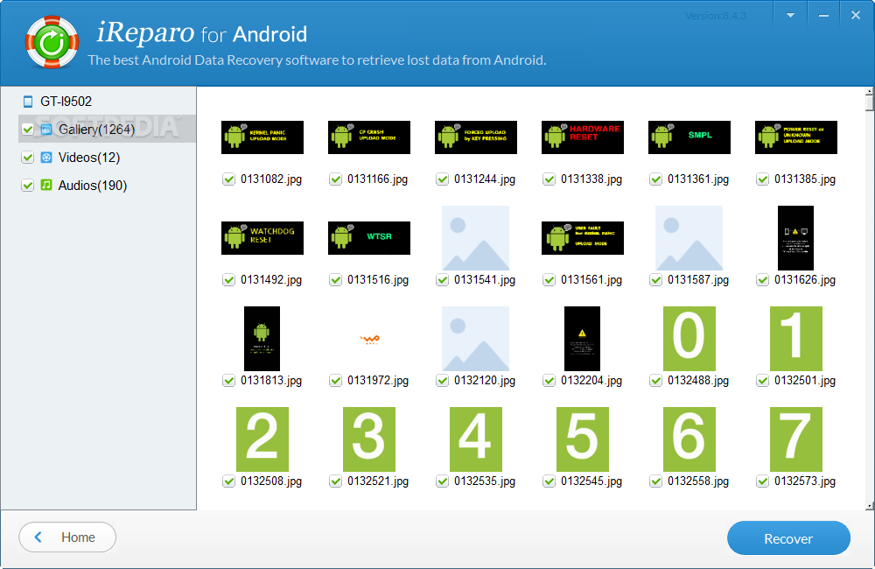Image resolution: width=875 pixels, height=569 pixels.
Task: Select the orange logo thumbnail 0131972.jpg
Action: coord(369,339)
